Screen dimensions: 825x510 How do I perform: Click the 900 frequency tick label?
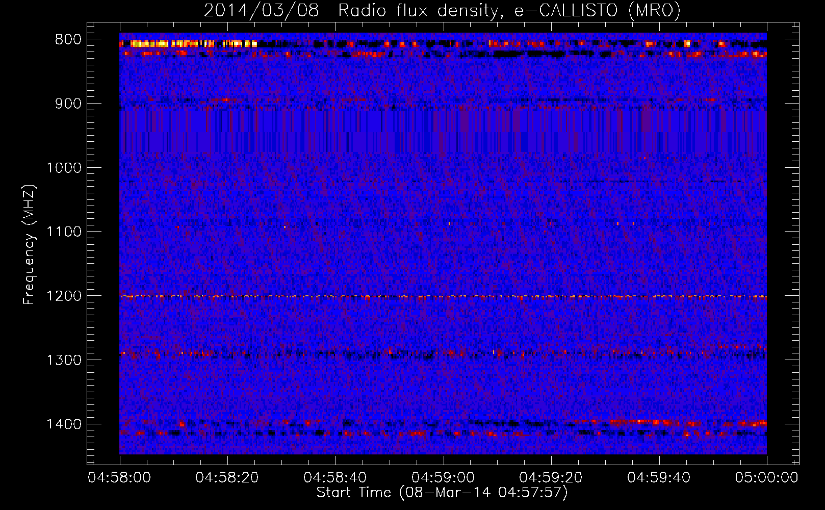pos(68,104)
